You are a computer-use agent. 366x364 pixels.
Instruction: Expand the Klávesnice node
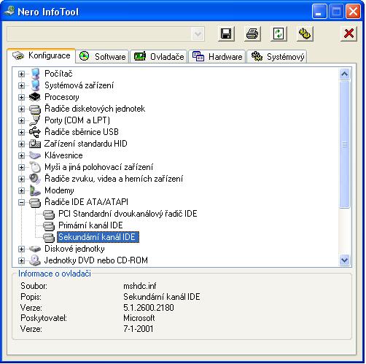pos(21,155)
